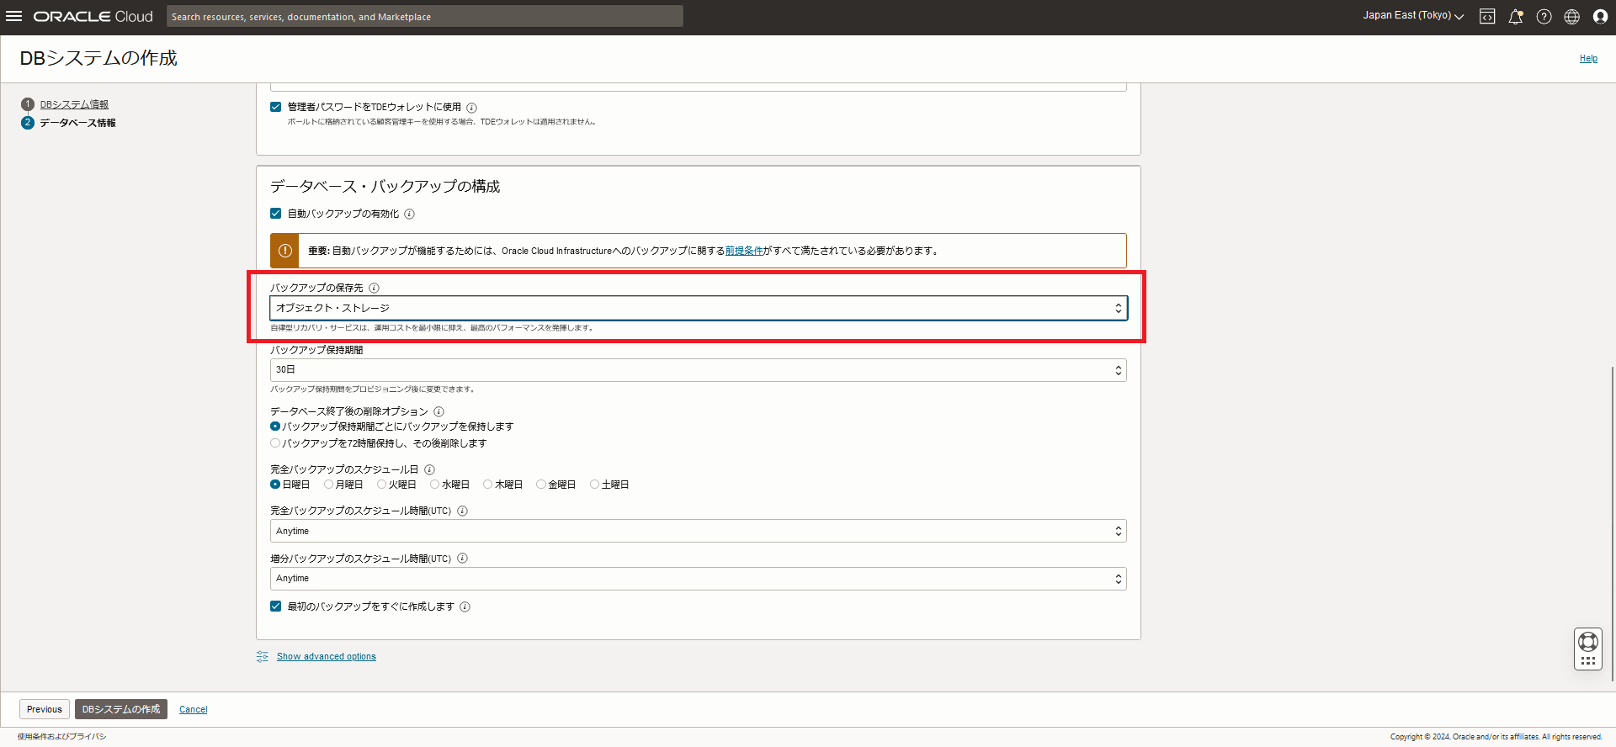Open language globe icon
This screenshot has width=1616, height=747.
(x=1571, y=17)
